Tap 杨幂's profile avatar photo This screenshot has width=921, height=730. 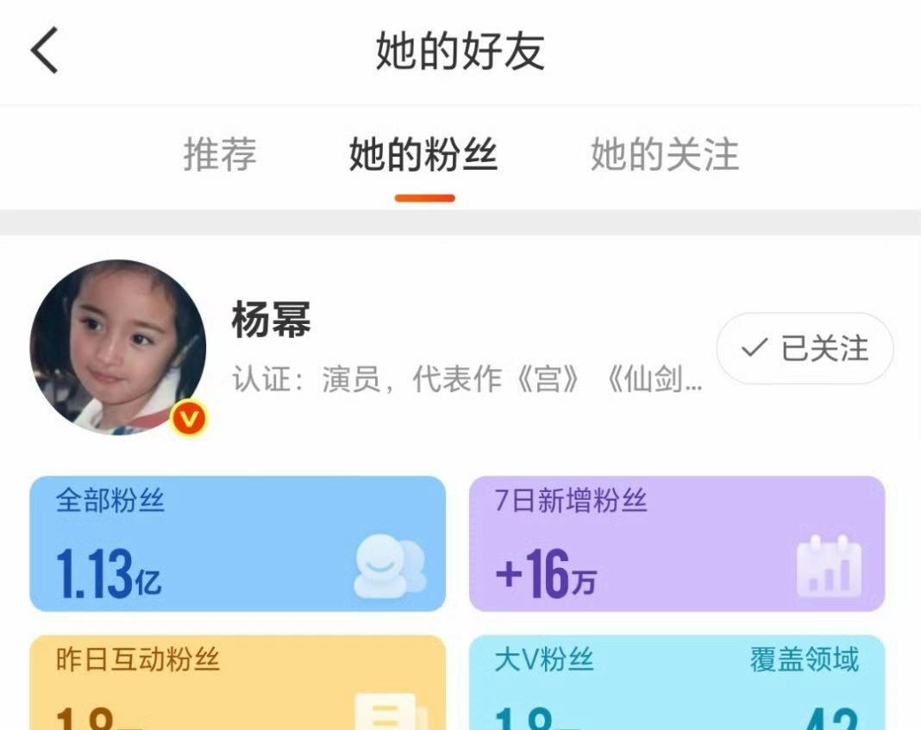click(118, 347)
